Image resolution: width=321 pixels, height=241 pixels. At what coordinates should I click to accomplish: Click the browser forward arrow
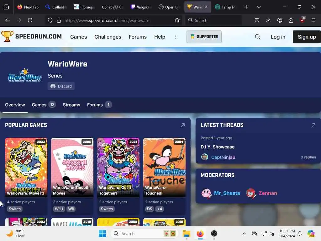pos(19,20)
